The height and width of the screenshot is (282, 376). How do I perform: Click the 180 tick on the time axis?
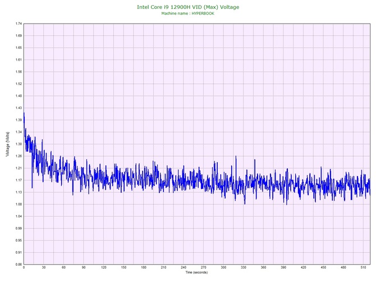(144, 267)
